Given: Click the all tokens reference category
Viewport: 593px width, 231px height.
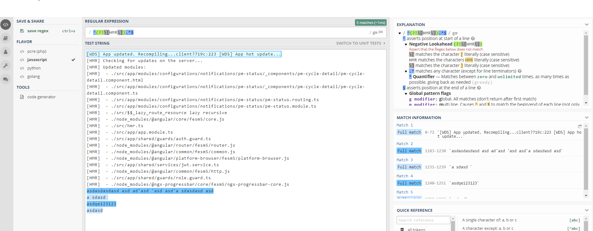Looking at the screenshot, I should (x=416, y=230).
